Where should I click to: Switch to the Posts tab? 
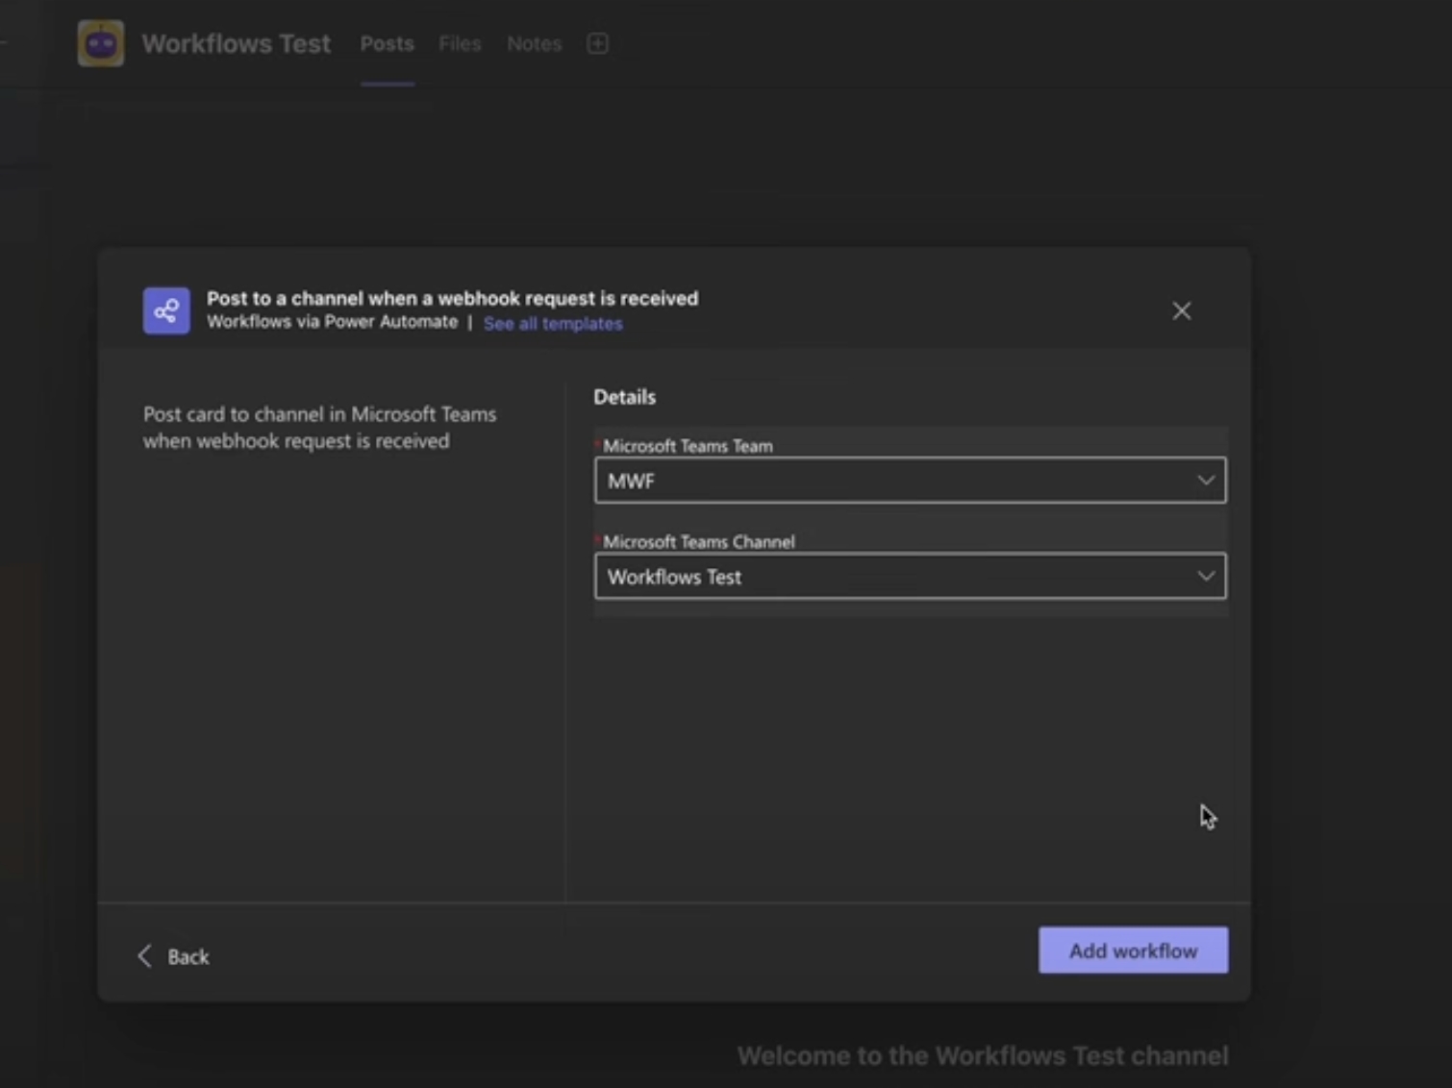point(387,44)
